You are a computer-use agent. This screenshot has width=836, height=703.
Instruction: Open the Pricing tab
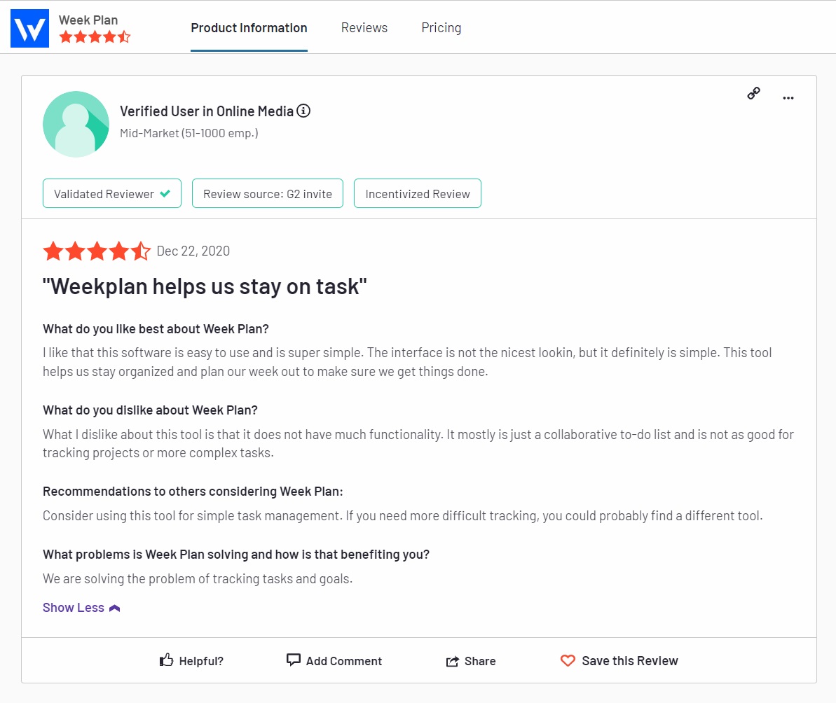point(441,28)
